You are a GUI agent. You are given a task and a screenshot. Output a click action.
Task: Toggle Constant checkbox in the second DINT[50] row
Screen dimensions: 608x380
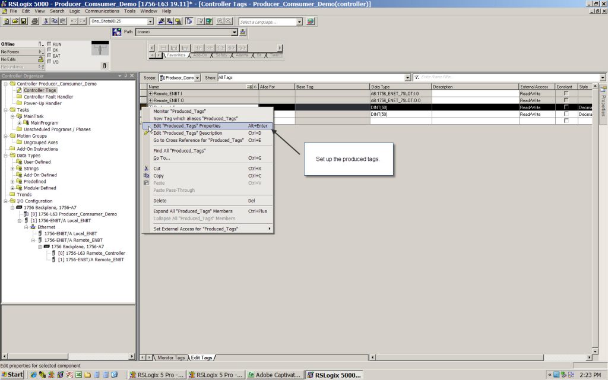pyautogui.click(x=566, y=114)
